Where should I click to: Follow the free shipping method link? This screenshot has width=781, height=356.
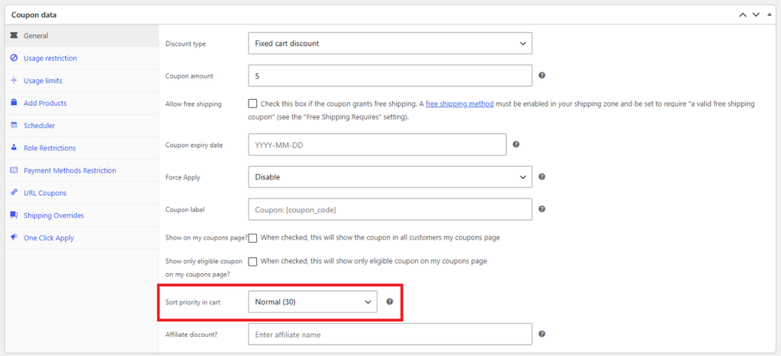pyautogui.click(x=459, y=103)
